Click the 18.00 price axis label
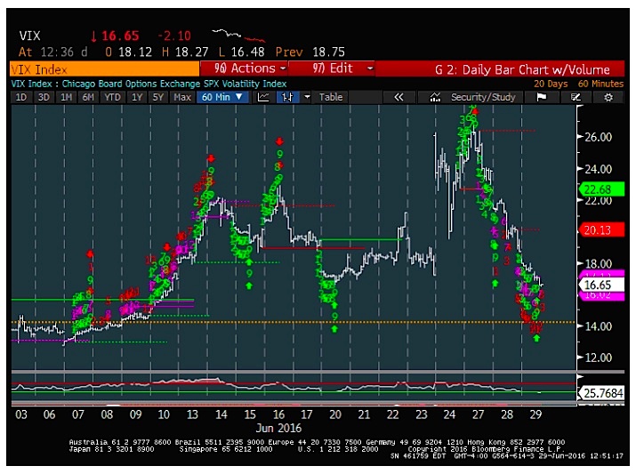The image size is (636, 474). [x=599, y=263]
